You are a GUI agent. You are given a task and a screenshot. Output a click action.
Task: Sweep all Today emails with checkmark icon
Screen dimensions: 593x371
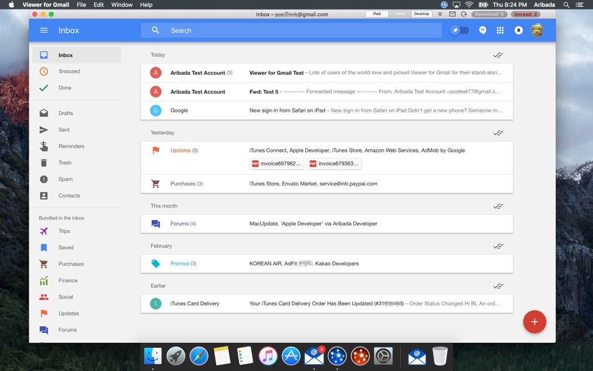point(498,55)
